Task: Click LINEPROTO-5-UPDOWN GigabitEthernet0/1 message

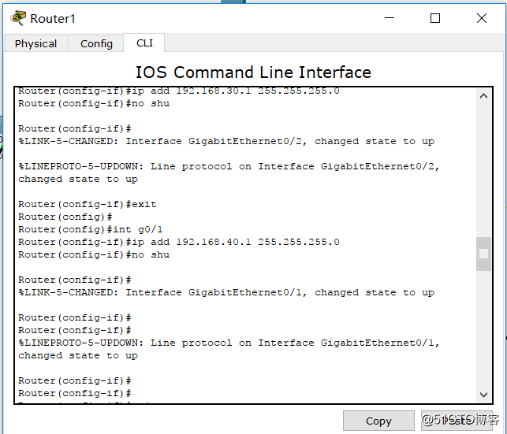Action: click(x=229, y=349)
